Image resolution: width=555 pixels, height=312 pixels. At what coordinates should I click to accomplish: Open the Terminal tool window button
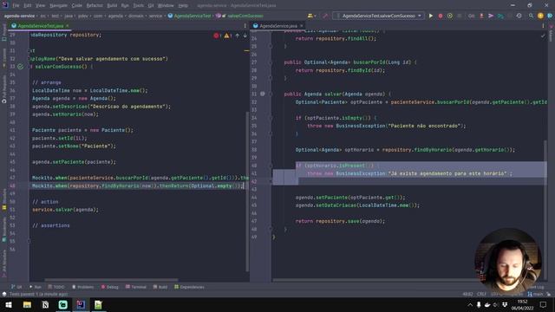(136, 287)
